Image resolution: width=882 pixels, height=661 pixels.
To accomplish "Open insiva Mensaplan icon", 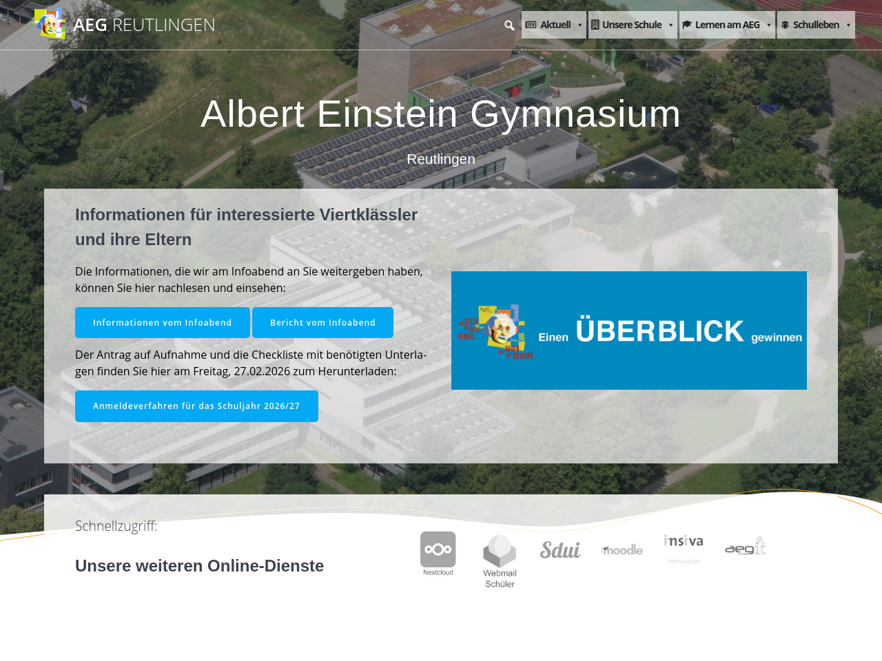I will coord(684,549).
